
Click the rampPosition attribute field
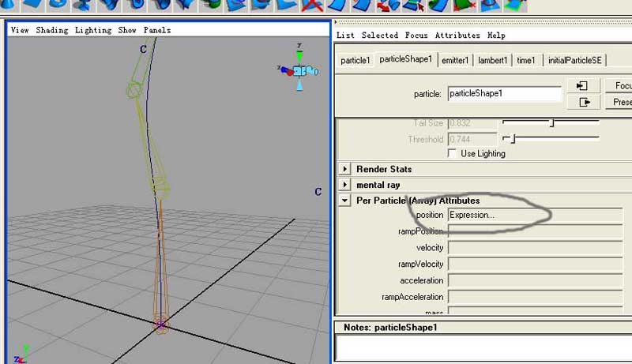536,231
